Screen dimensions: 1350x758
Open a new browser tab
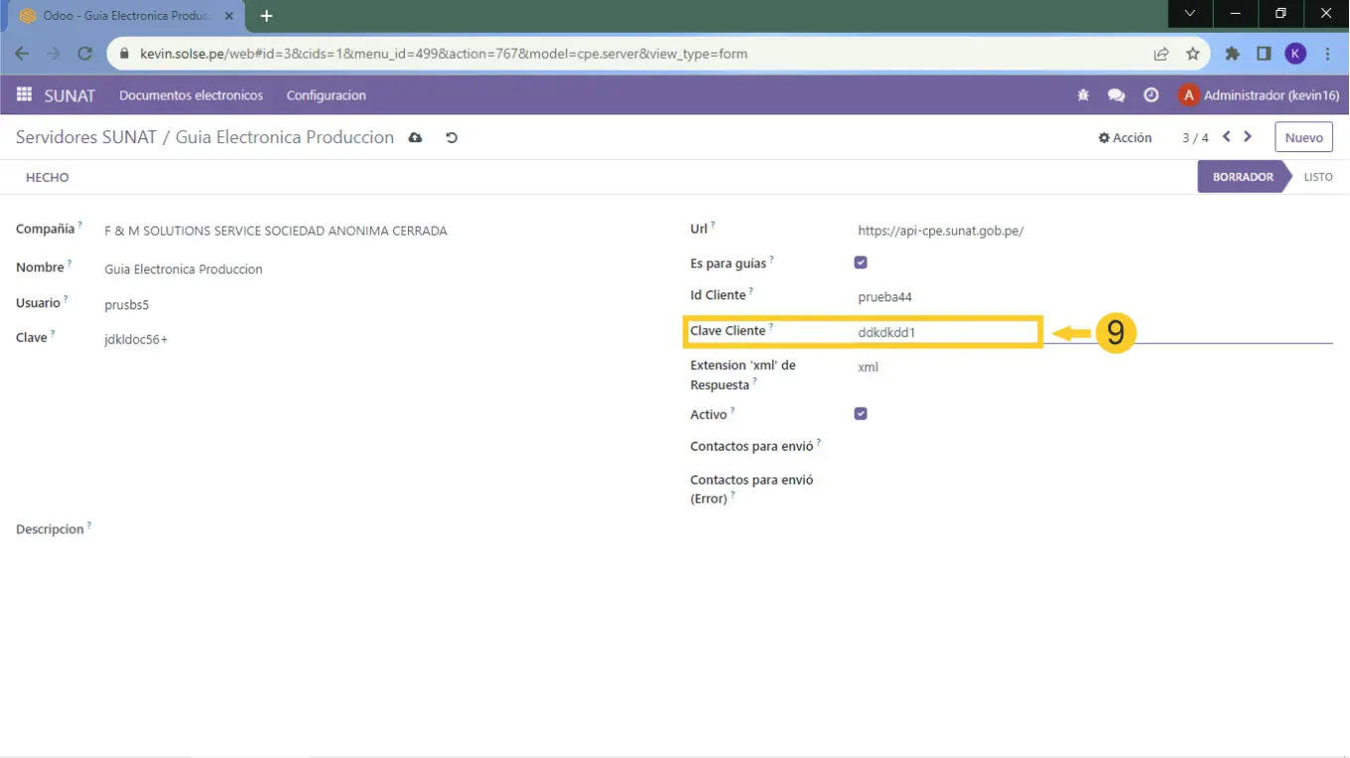(267, 16)
